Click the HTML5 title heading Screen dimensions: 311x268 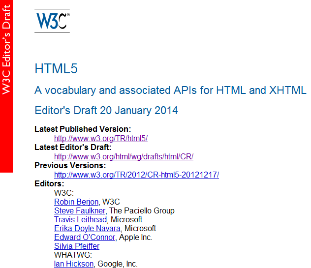(56, 69)
